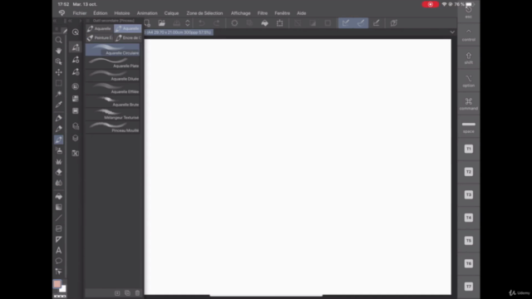Open the Tool Property palette icon
532x299 pixels.
[x=76, y=60]
